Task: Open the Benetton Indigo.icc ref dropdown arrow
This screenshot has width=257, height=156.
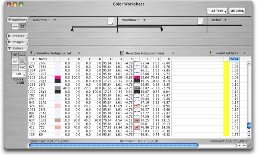Action: 79,53
